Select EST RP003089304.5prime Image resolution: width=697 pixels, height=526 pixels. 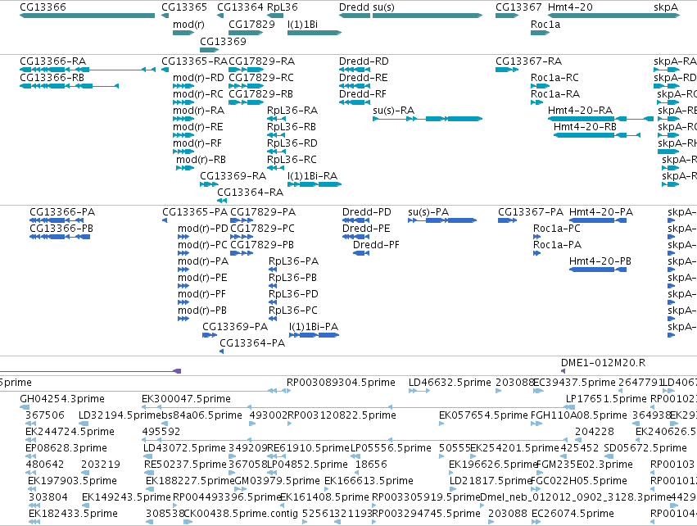[x=289, y=390]
